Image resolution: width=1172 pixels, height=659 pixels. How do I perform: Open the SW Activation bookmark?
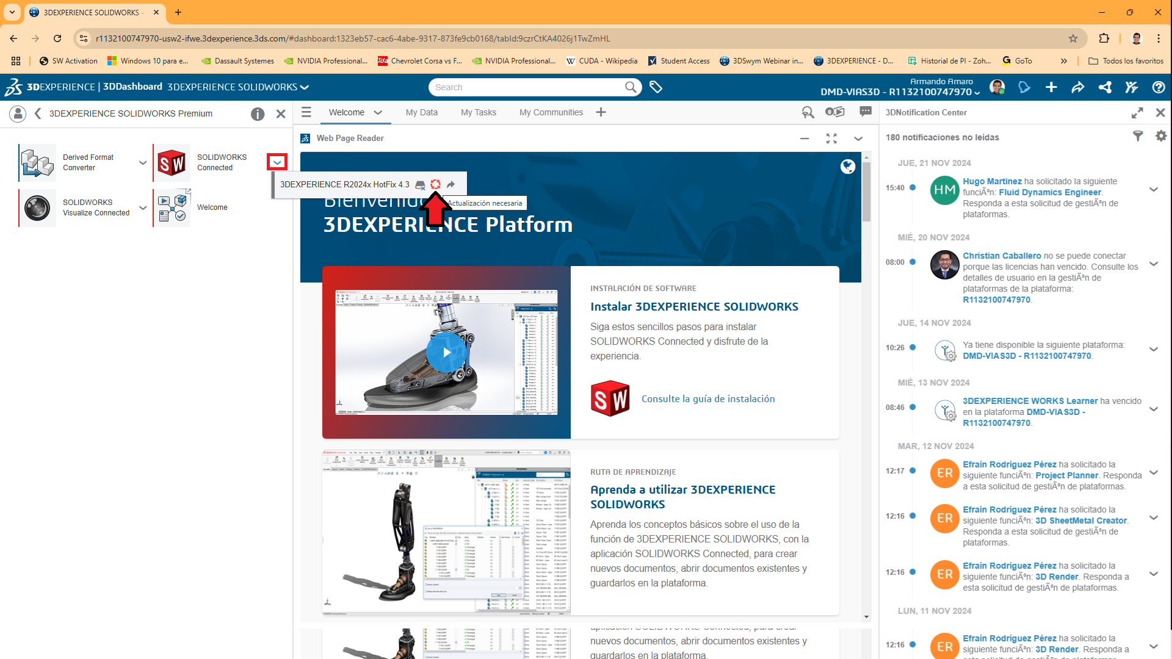point(68,61)
